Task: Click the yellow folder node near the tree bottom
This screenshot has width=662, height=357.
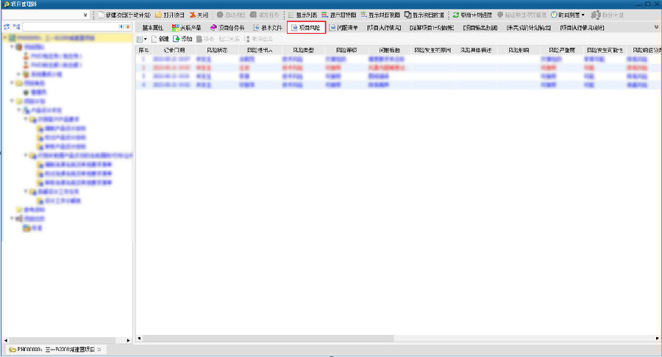Action: 30,209
